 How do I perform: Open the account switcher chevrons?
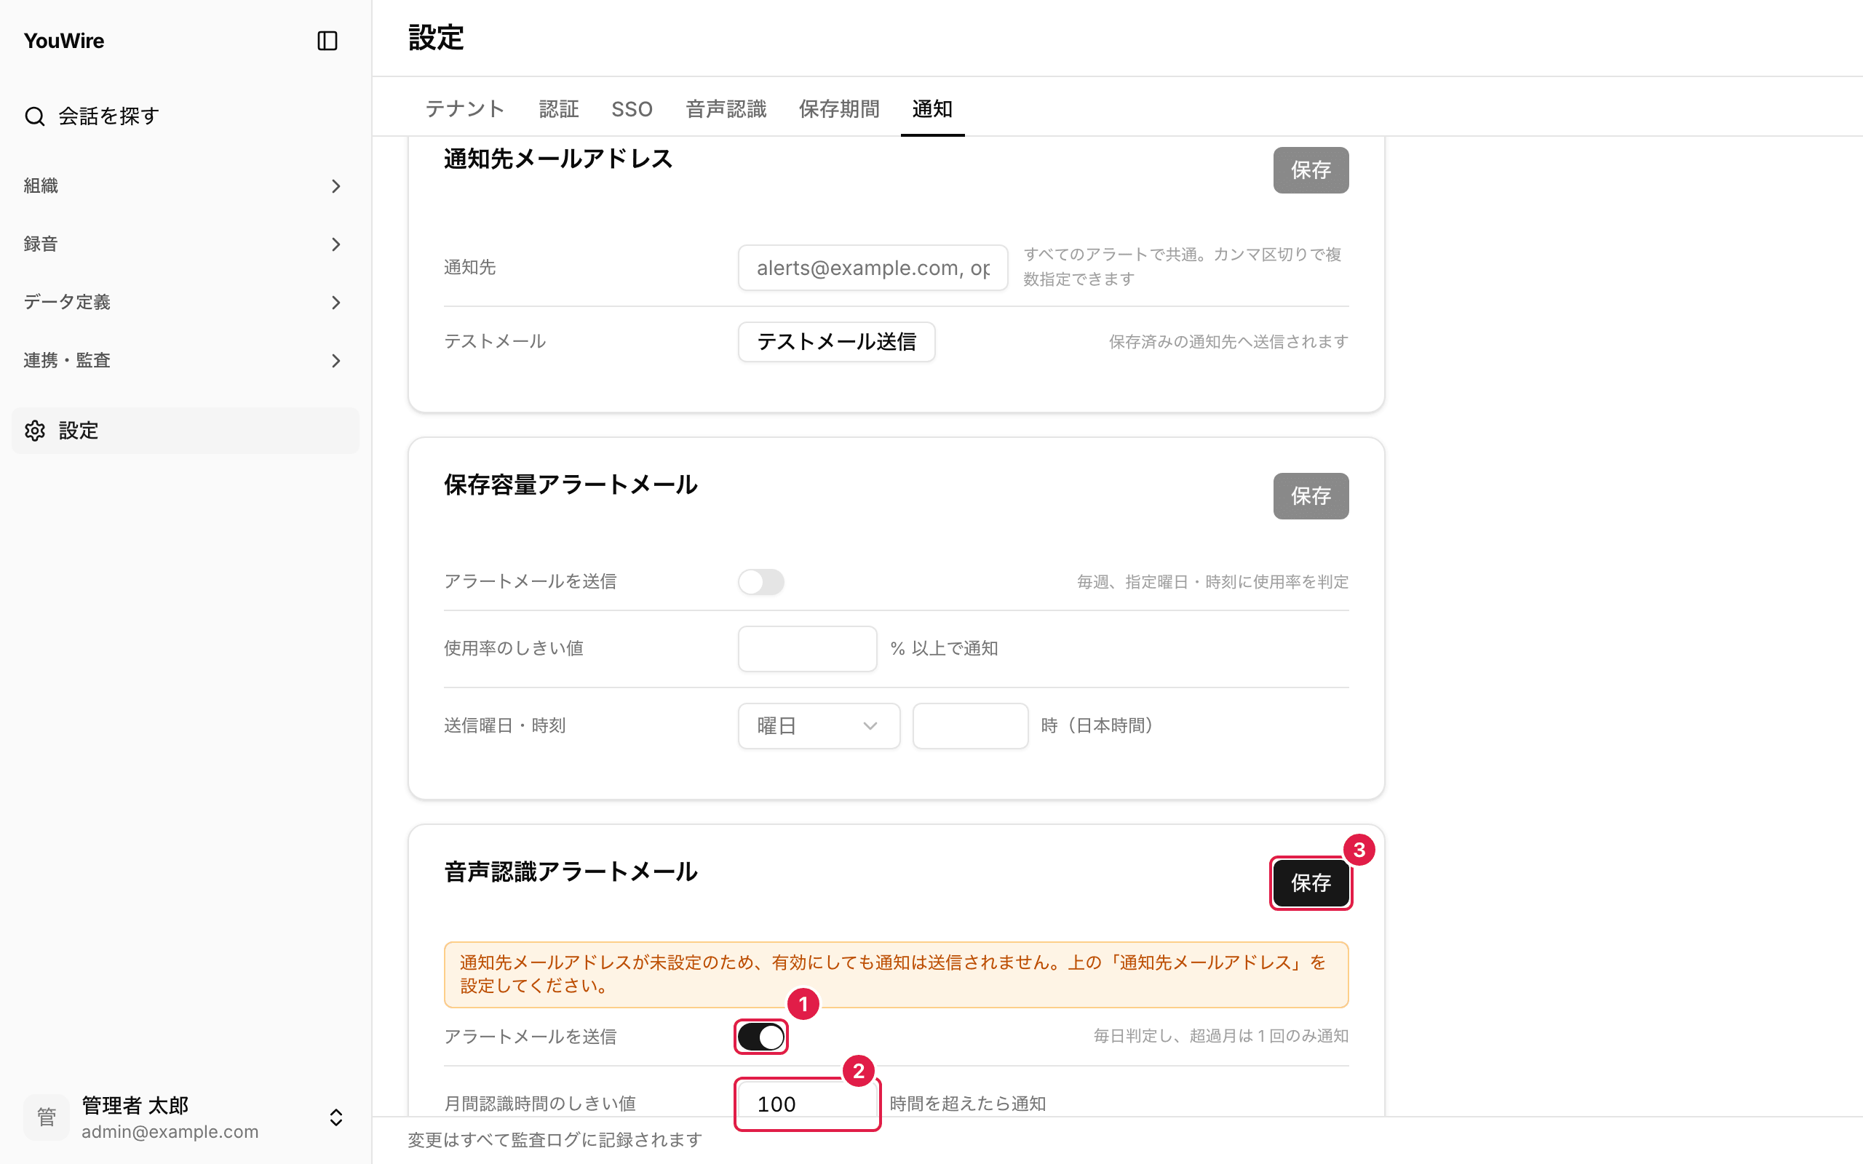(x=335, y=1117)
